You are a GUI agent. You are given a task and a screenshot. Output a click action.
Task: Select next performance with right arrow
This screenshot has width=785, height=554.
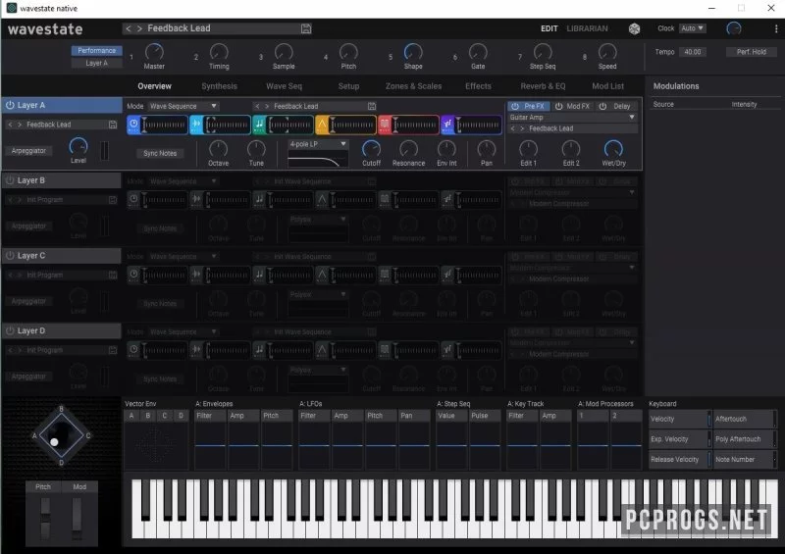[x=139, y=28]
